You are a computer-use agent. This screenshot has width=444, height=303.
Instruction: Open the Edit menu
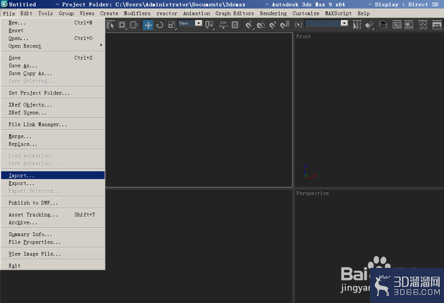[26, 13]
